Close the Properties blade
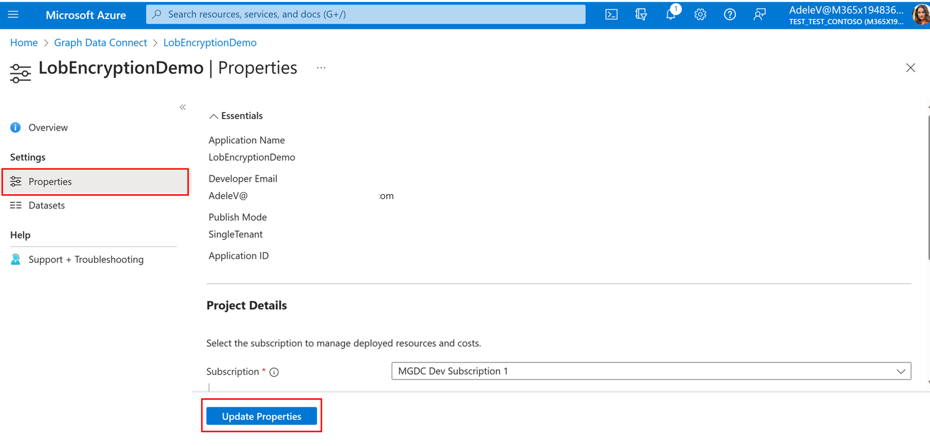Image resolution: width=930 pixels, height=446 pixels. [x=910, y=68]
